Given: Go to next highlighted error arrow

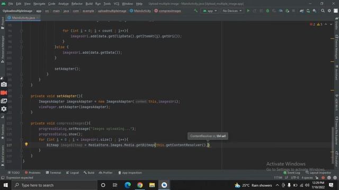Looking at the screenshot, I should [331, 24].
